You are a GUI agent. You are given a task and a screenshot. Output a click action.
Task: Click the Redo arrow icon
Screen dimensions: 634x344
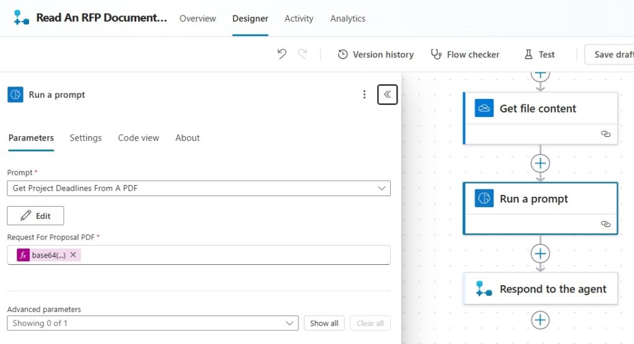tap(302, 54)
